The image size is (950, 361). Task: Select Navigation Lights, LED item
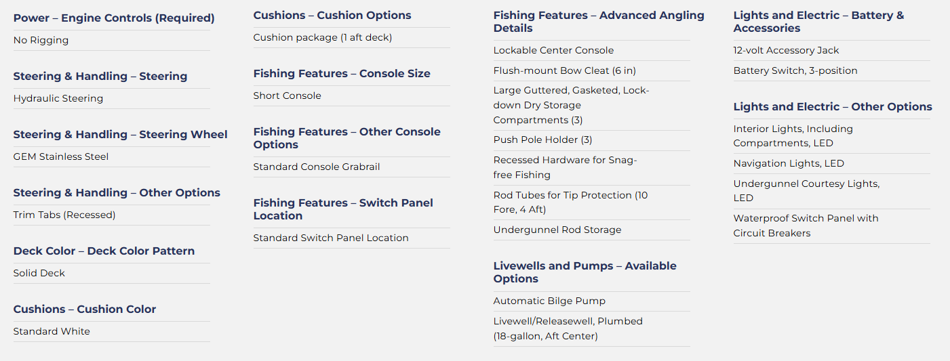click(789, 163)
